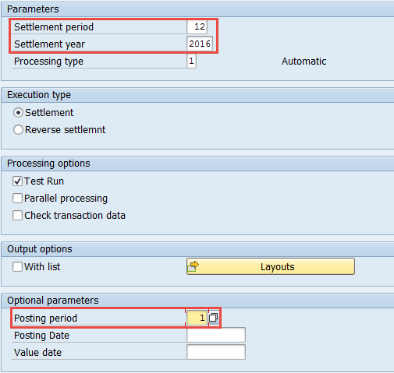Focus the Posting Date field
The width and height of the screenshot is (394, 373).
[216, 335]
